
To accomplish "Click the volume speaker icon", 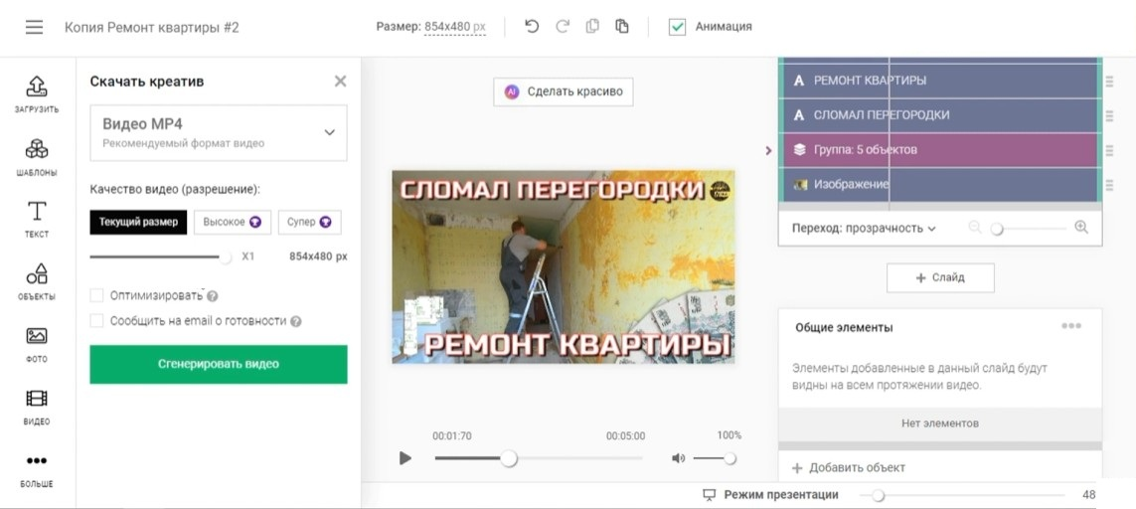I will 678,458.
